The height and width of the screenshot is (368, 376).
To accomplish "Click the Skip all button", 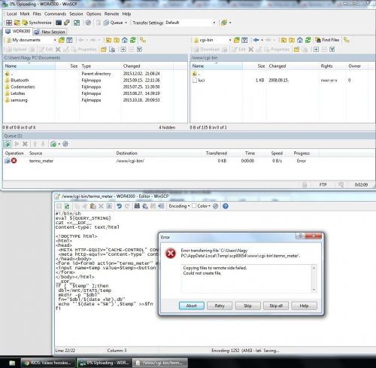I will [276, 306].
